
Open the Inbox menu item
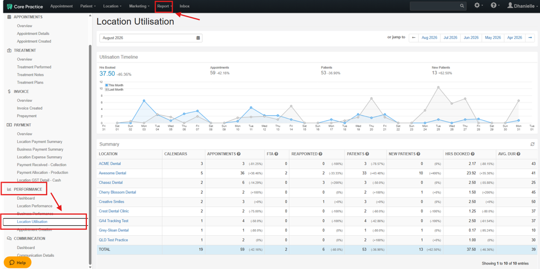click(184, 6)
